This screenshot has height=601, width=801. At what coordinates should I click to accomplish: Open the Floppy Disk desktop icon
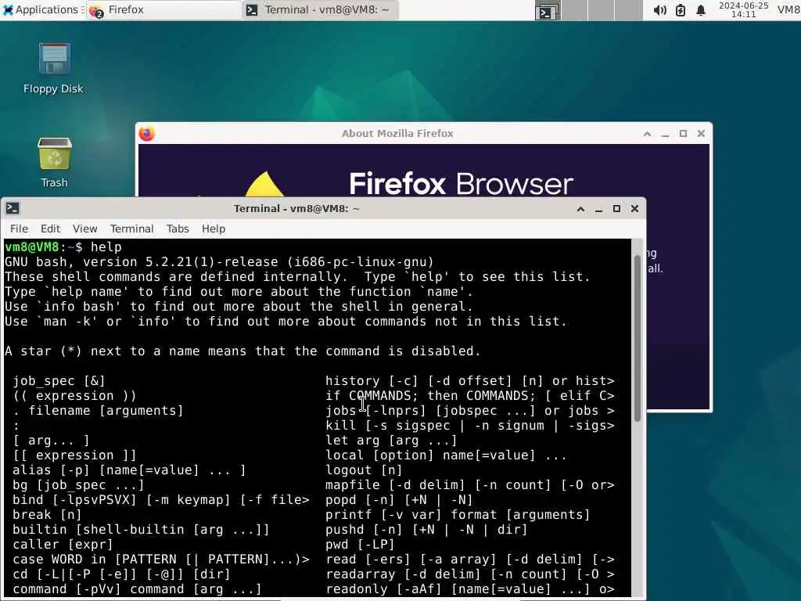pos(54,67)
